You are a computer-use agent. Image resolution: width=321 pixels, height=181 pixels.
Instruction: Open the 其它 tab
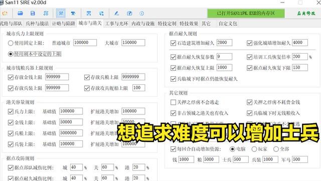(x=206, y=24)
